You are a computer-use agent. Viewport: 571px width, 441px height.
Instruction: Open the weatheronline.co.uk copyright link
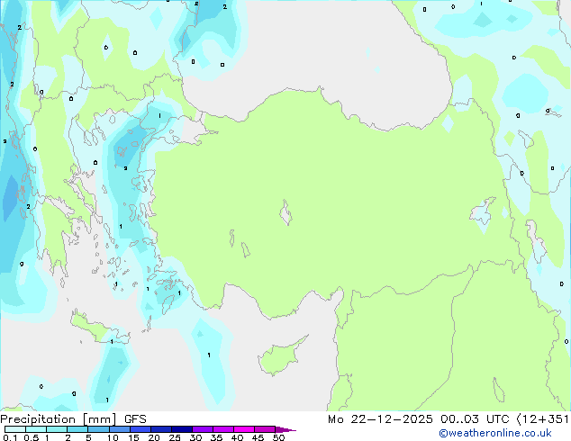pyautogui.click(x=494, y=433)
